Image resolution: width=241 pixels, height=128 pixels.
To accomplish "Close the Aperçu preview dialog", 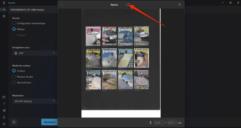I will pyautogui.click(x=179, y=5).
